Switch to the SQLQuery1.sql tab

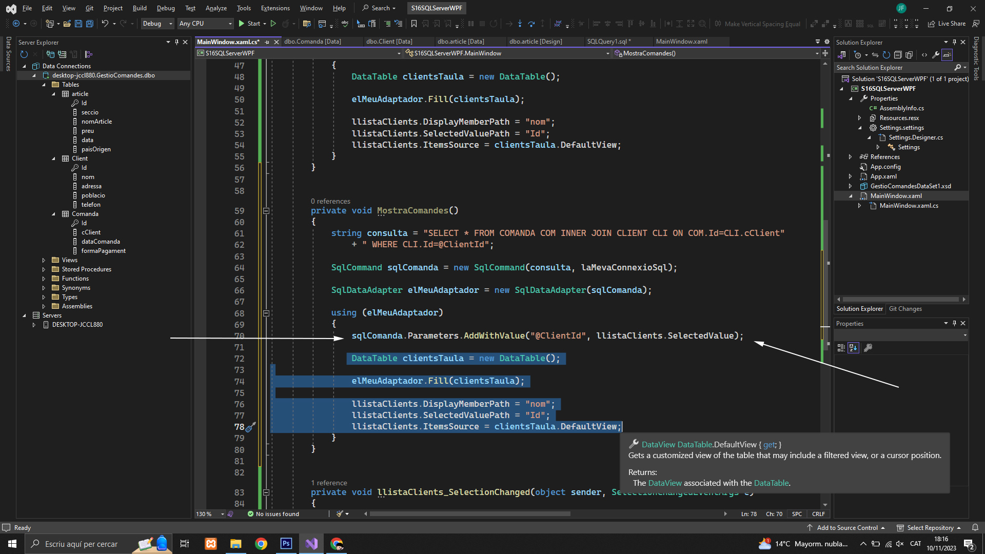tap(608, 42)
